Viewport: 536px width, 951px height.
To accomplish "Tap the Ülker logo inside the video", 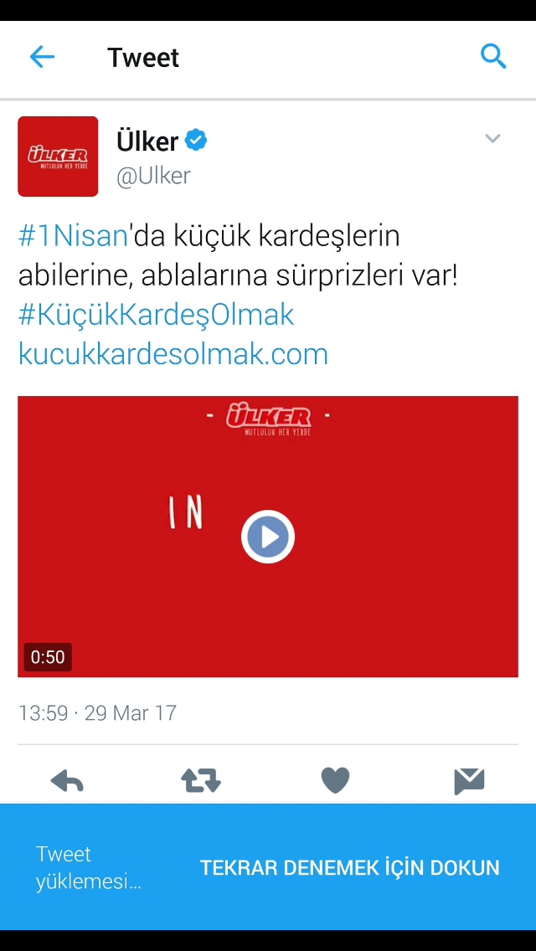I will [268, 421].
